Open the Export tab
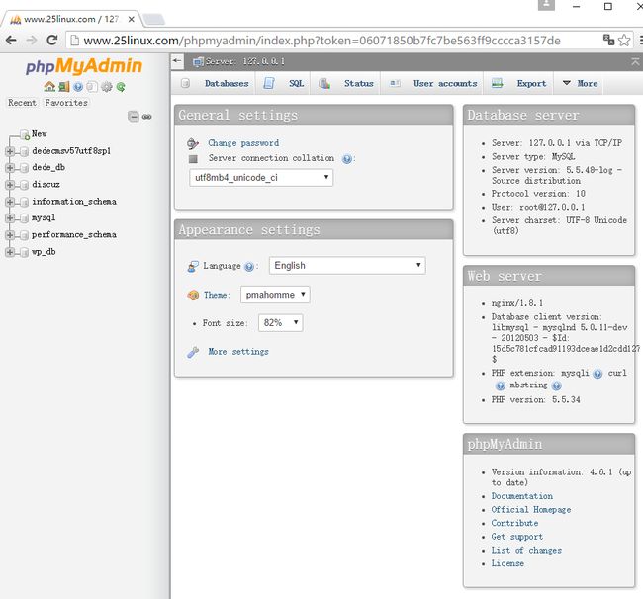Image resolution: width=643 pixels, height=599 pixels. 519,84
